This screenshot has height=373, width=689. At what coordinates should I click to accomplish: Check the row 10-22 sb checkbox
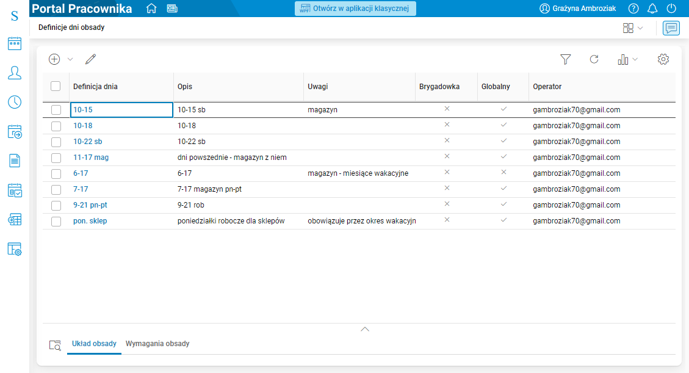[56, 142]
